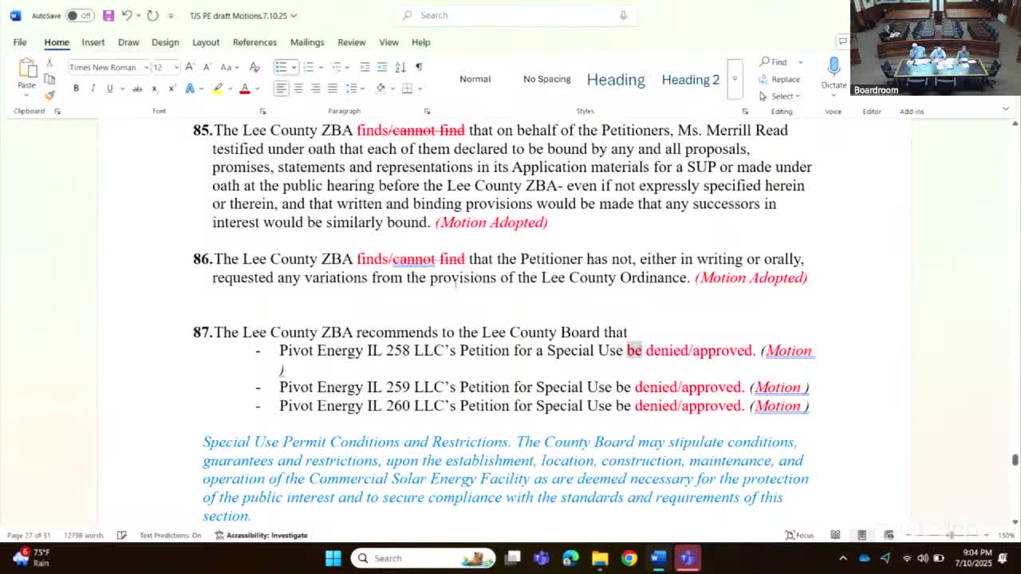Viewport: 1021px width, 574px height.
Task: Switch to the References tab
Action: coord(254,42)
